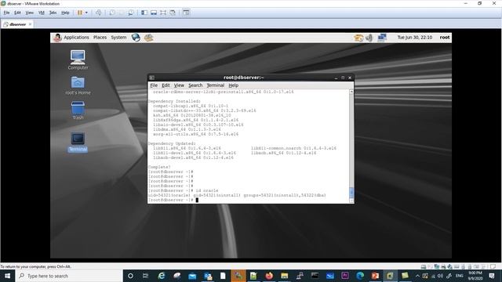Open Premiere Pro from taskbar

coord(345,276)
